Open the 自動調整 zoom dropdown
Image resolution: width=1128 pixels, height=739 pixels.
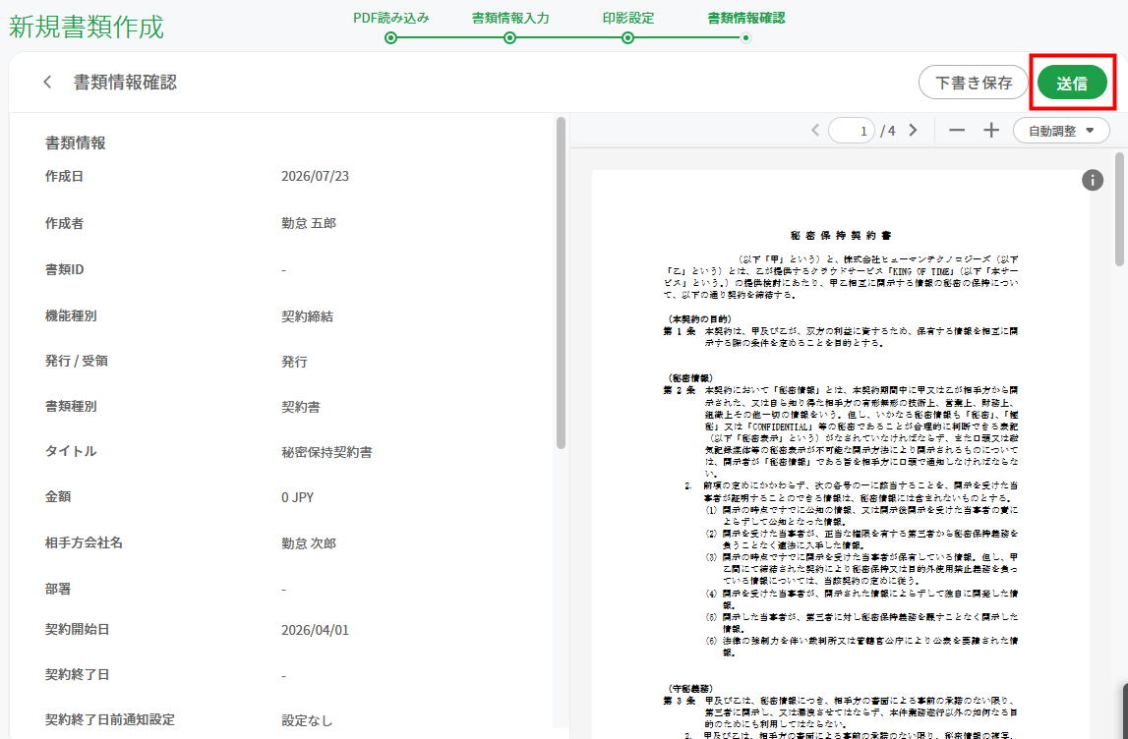(1061, 131)
